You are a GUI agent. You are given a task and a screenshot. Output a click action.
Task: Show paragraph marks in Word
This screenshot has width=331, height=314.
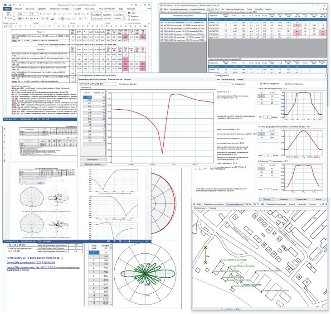[x=88, y=14]
